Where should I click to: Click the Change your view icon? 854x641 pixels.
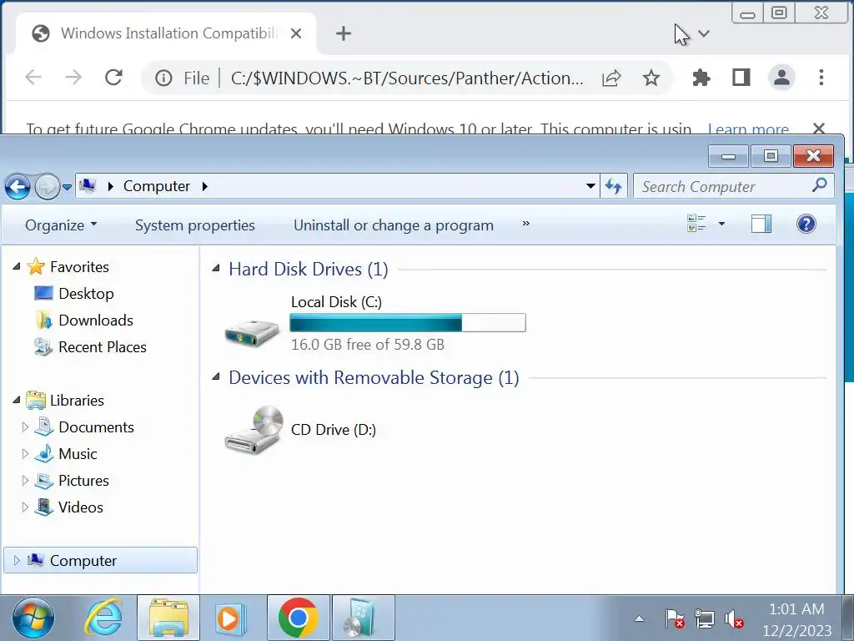696,224
